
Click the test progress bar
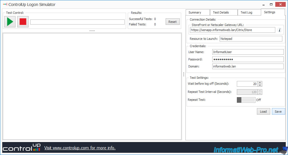tap(77, 22)
